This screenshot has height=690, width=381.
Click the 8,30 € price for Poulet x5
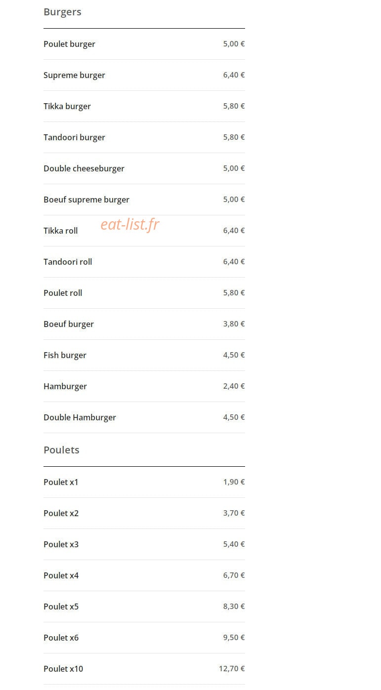pyautogui.click(x=234, y=607)
